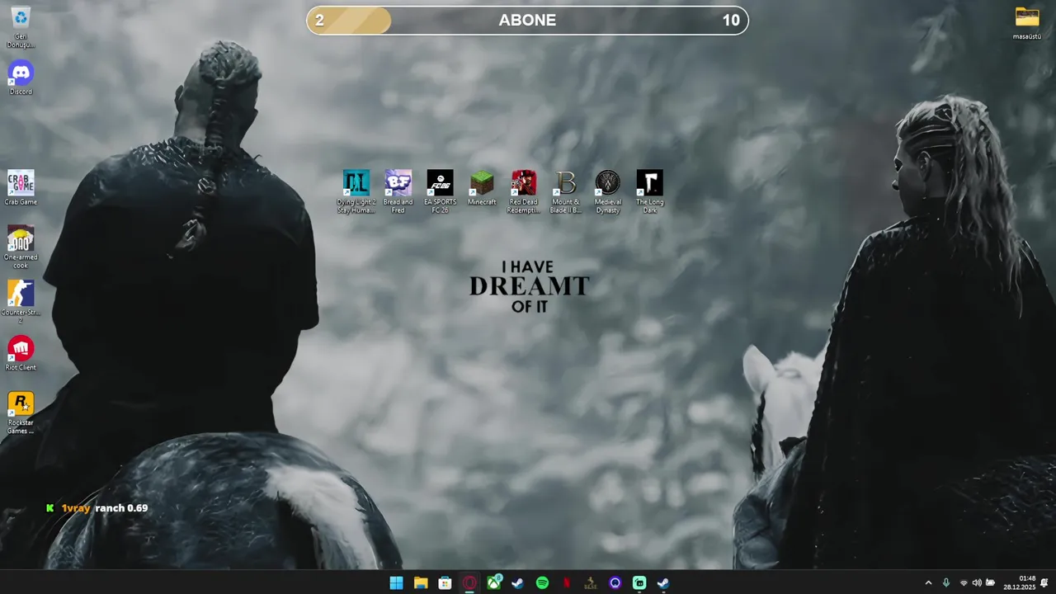Open the clock showing 01:48
Screen dimensions: 1056x594
pyautogui.click(x=1020, y=582)
